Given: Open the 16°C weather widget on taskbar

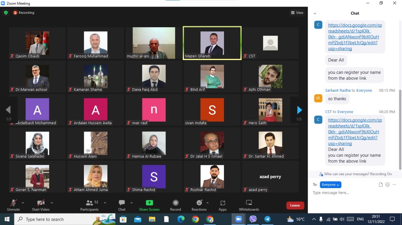Looking at the screenshot, I should pyautogui.click(x=296, y=219).
